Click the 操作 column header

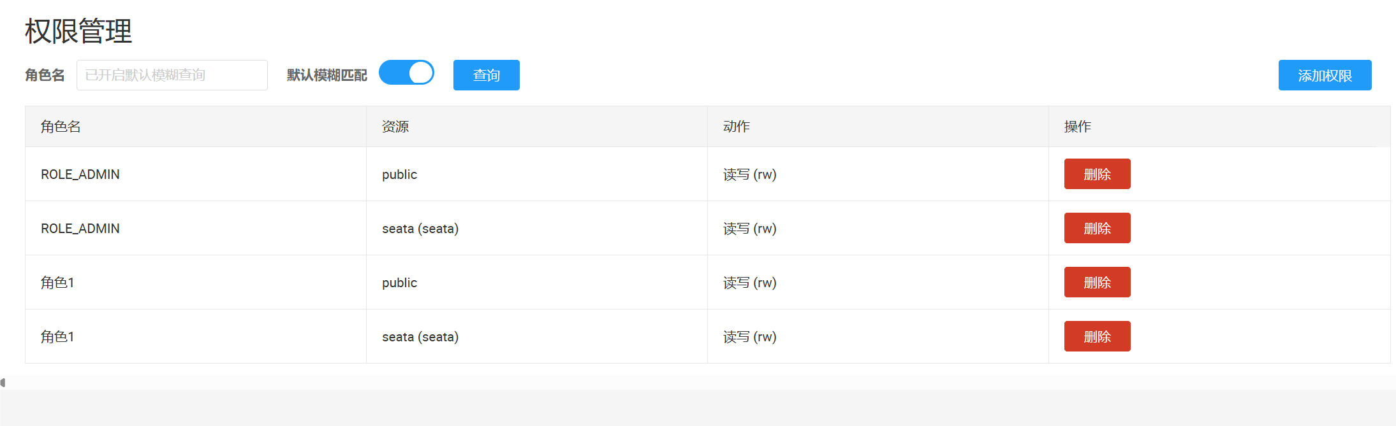pos(1078,127)
